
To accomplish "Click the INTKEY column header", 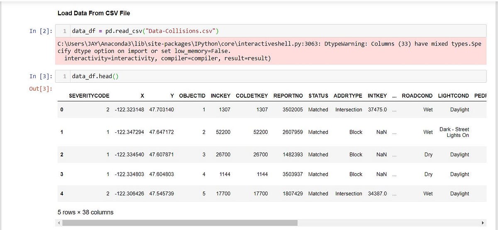I will point(377,96).
